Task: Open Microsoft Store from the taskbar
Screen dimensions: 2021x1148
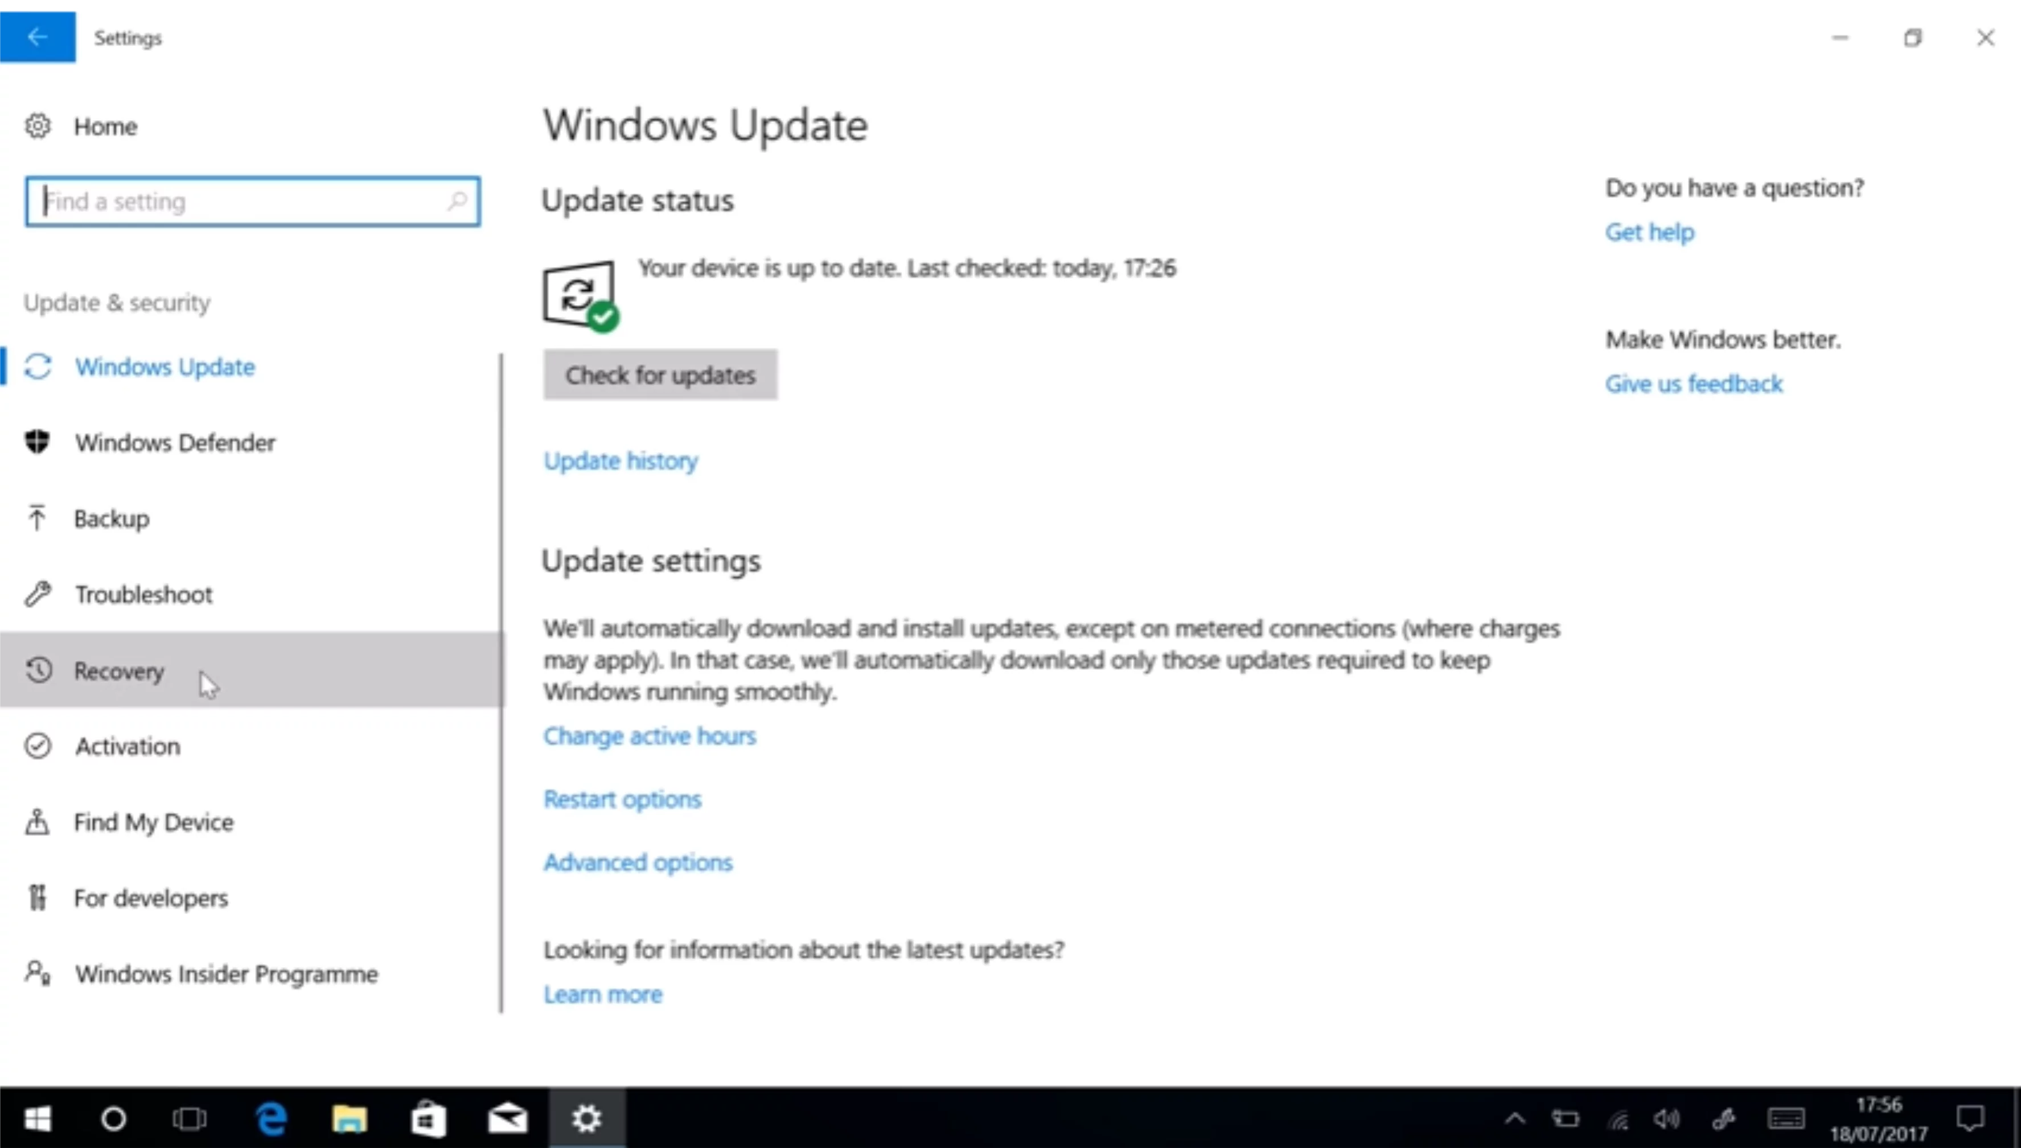Action: click(428, 1118)
